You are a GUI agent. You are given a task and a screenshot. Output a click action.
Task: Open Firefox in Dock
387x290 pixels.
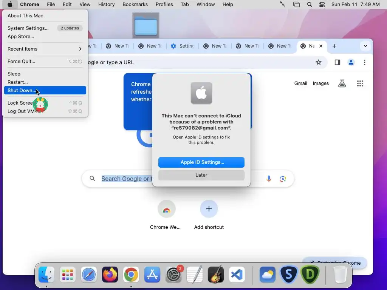point(110,274)
